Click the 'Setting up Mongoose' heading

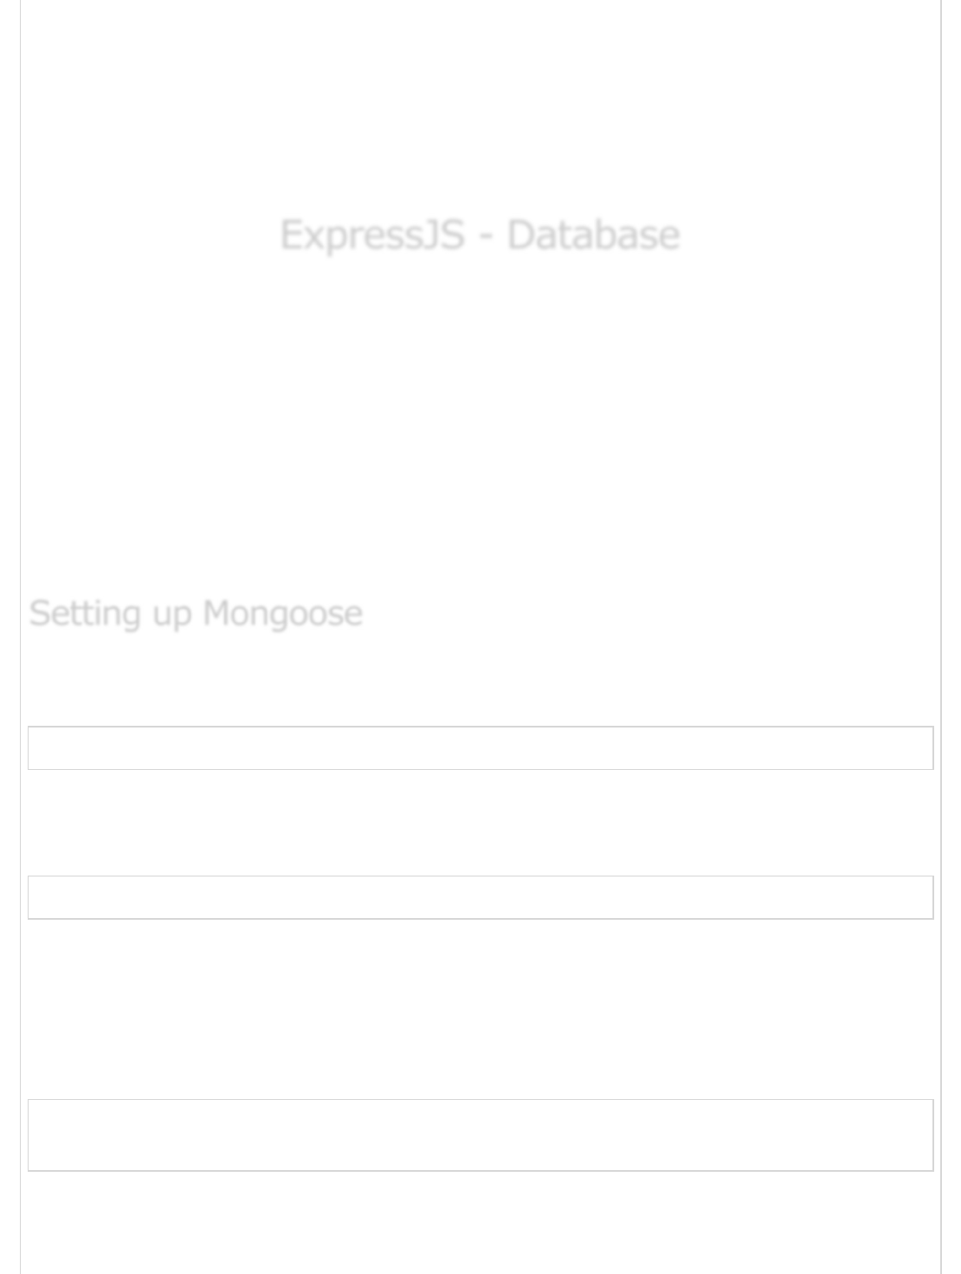point(196,613)
